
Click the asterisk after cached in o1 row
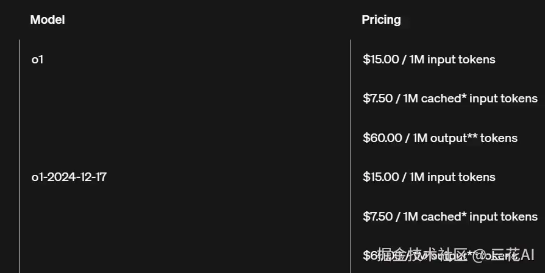(x=464, y=96)
